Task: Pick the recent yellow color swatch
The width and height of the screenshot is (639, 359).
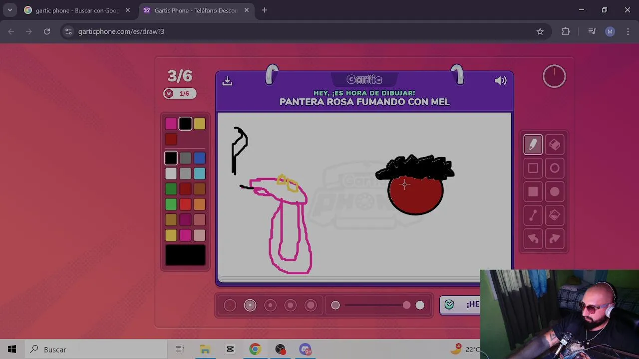Action: pyautogui.click(x=200, y=124)
